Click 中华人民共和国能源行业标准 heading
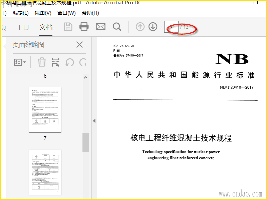Screen dimensions: 267x200 pos(184,75)
